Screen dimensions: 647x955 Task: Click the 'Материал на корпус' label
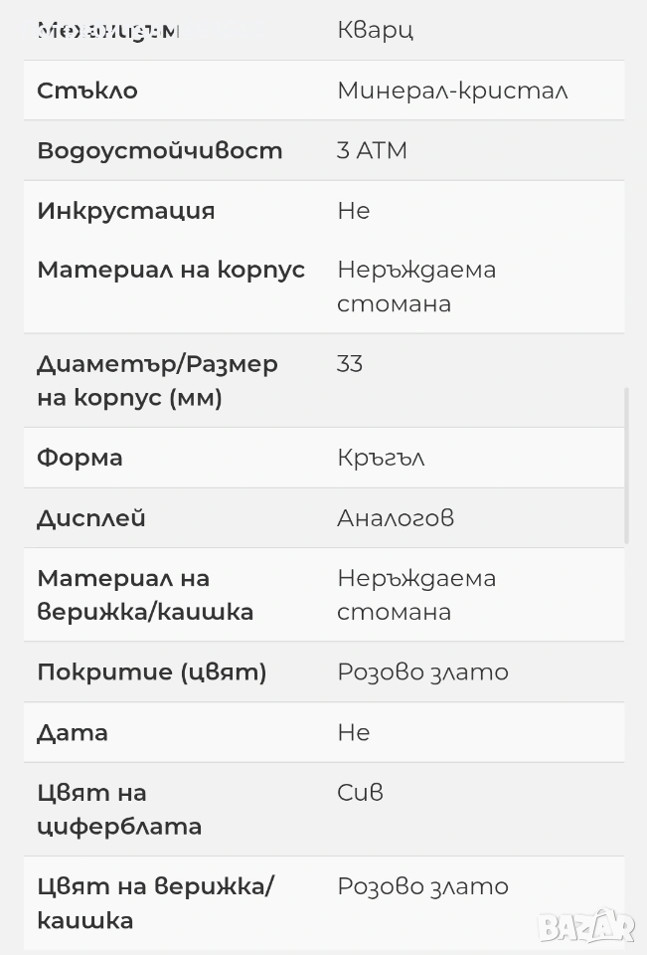(x=171, y=270)
